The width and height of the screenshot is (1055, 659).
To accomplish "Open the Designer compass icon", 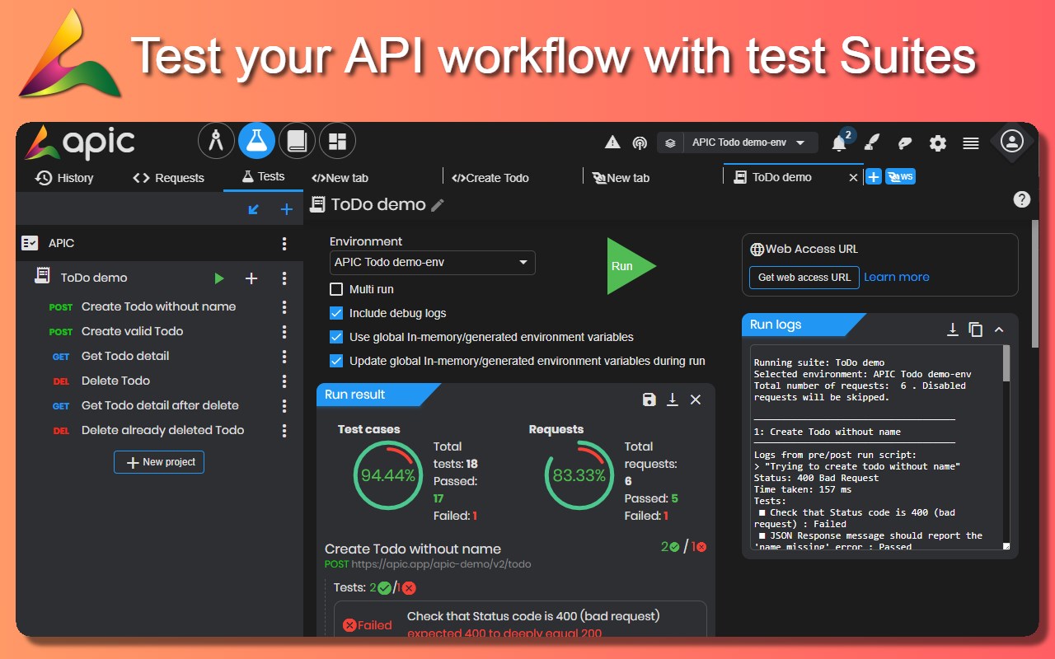I will point(217,141).
